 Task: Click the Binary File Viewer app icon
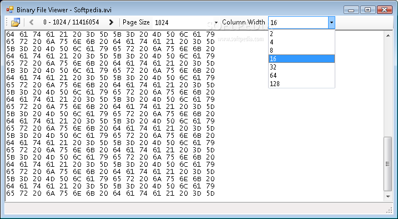pos(10,9)
